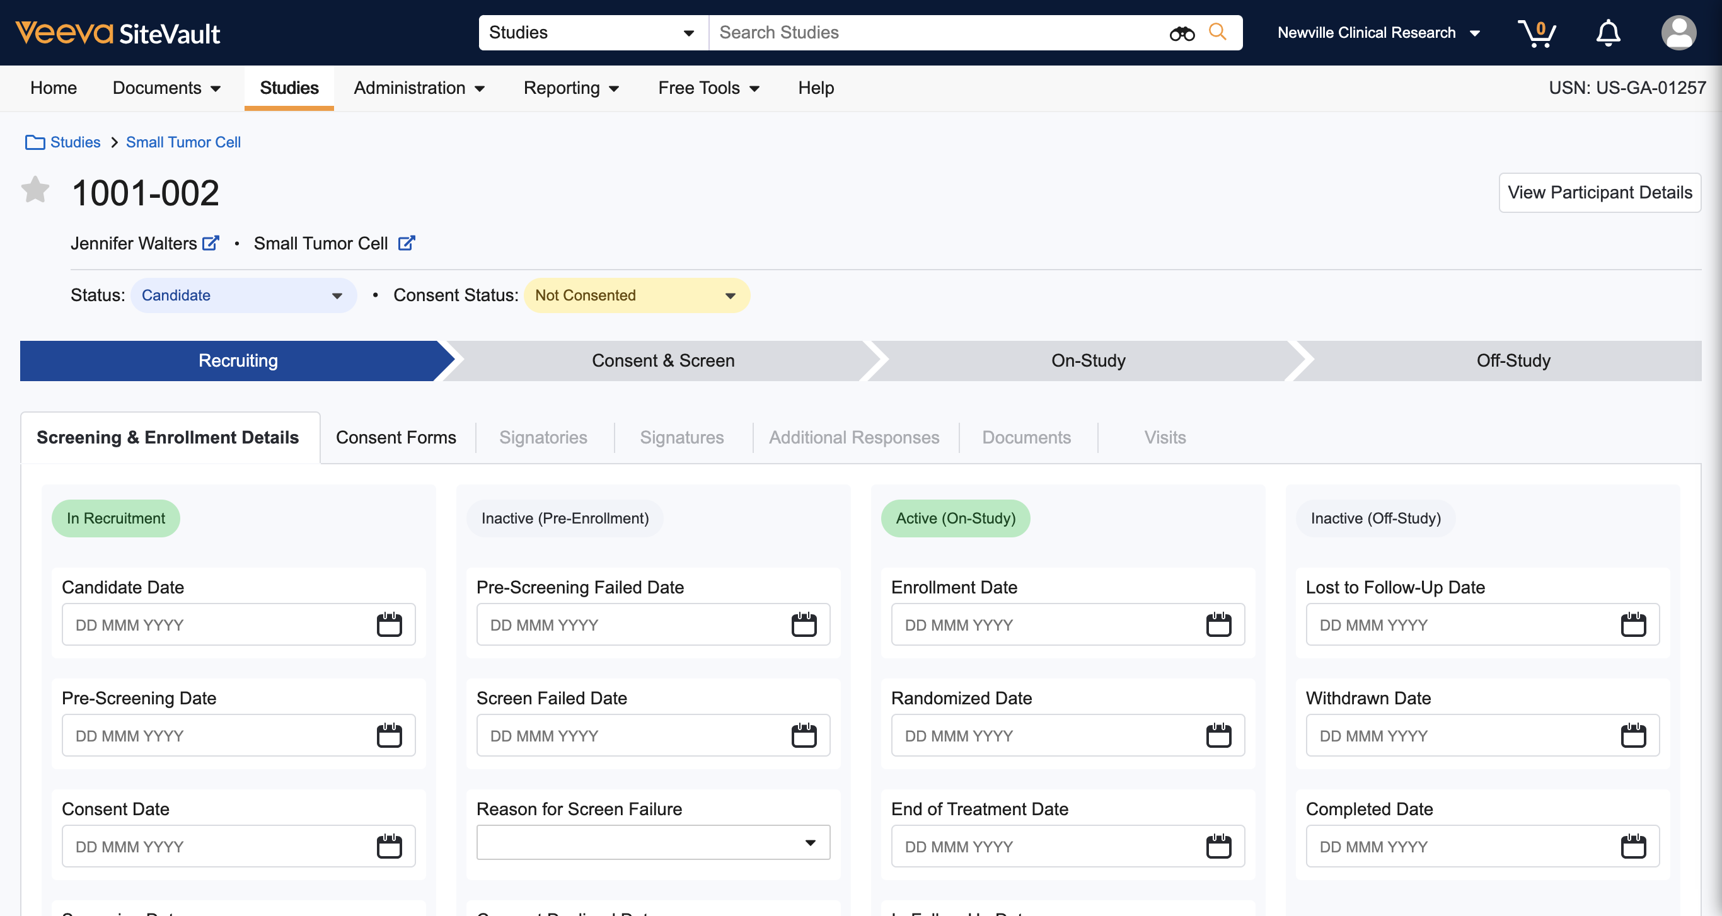This screenshot has height=916, width=1722.
Task: Open advanced search binoculars icon
Action: [1181, 33]
